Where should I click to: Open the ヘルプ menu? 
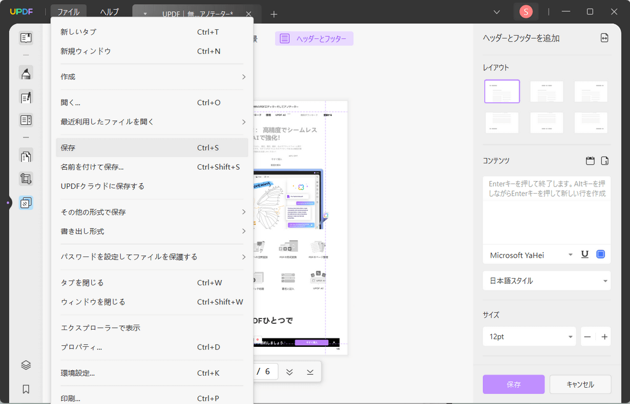pyautogui.click(x=110, y=12)
